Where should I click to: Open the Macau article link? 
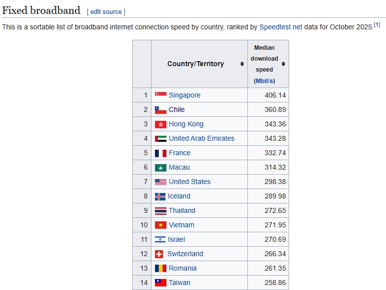179,167
